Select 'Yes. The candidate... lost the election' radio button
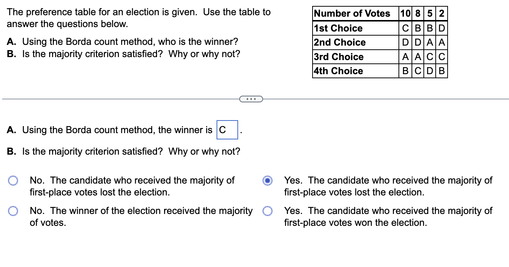 [x=267, y=181]
